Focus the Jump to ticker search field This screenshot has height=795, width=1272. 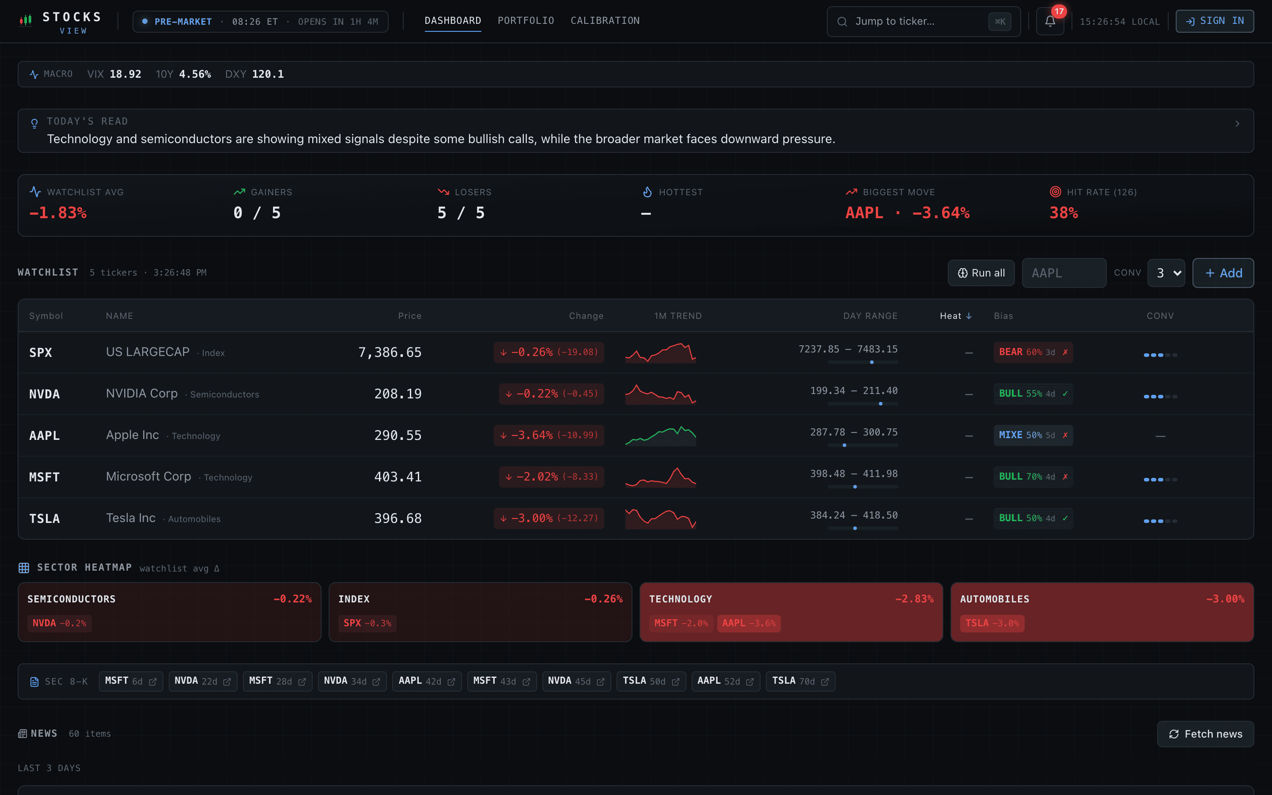click(924, 22)
